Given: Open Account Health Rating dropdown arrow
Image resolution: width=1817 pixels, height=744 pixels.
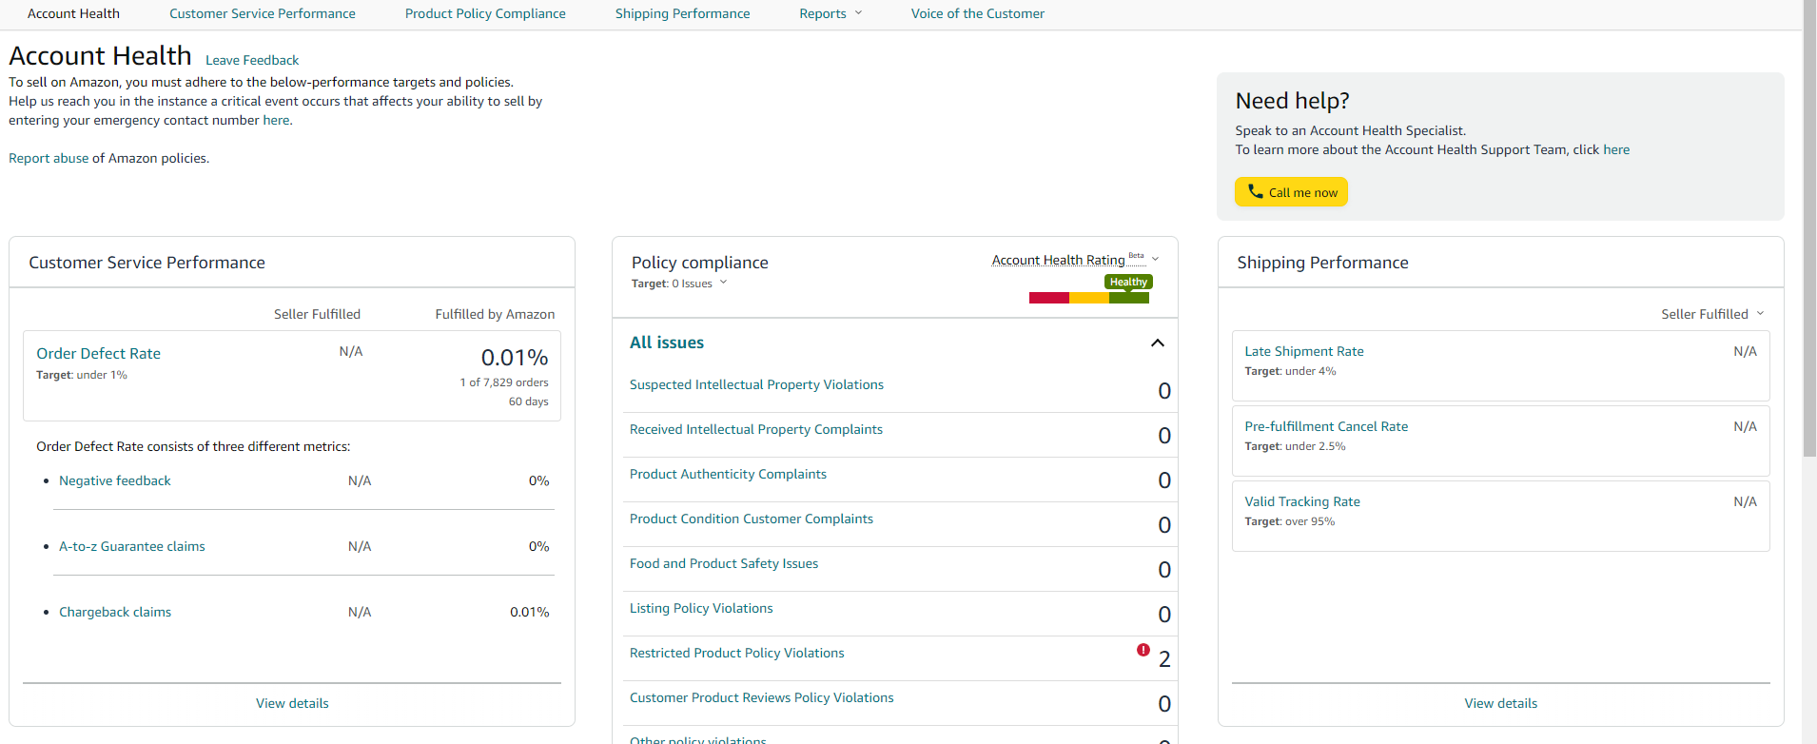Looking at the screenshot, I should pos(1156,259).
